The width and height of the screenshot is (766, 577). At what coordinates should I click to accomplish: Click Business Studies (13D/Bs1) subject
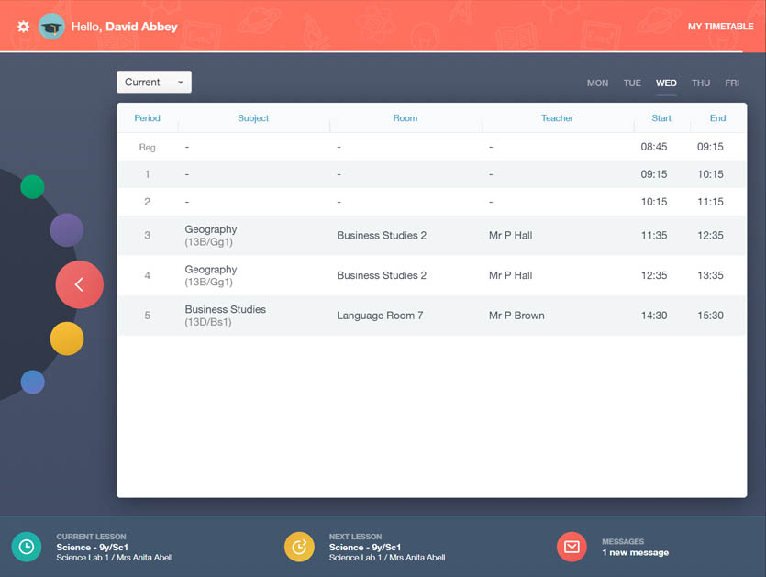225,316
